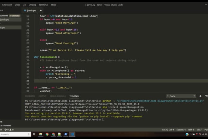
Task: Click the 'Good Evening!' string in code
Action: coord(66,43)
